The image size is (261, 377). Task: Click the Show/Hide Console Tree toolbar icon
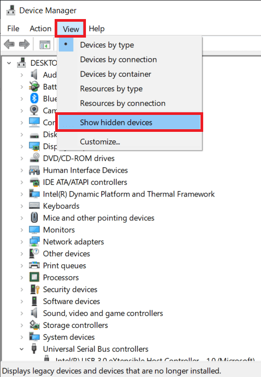(45, 44)
